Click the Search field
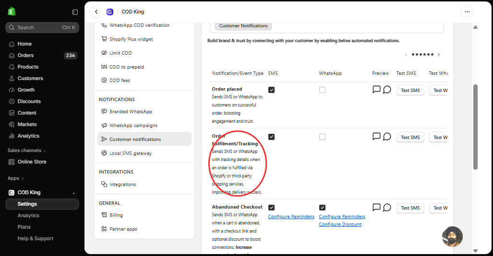The height and width of the screenshot is (256, 493). click(42, 28)
